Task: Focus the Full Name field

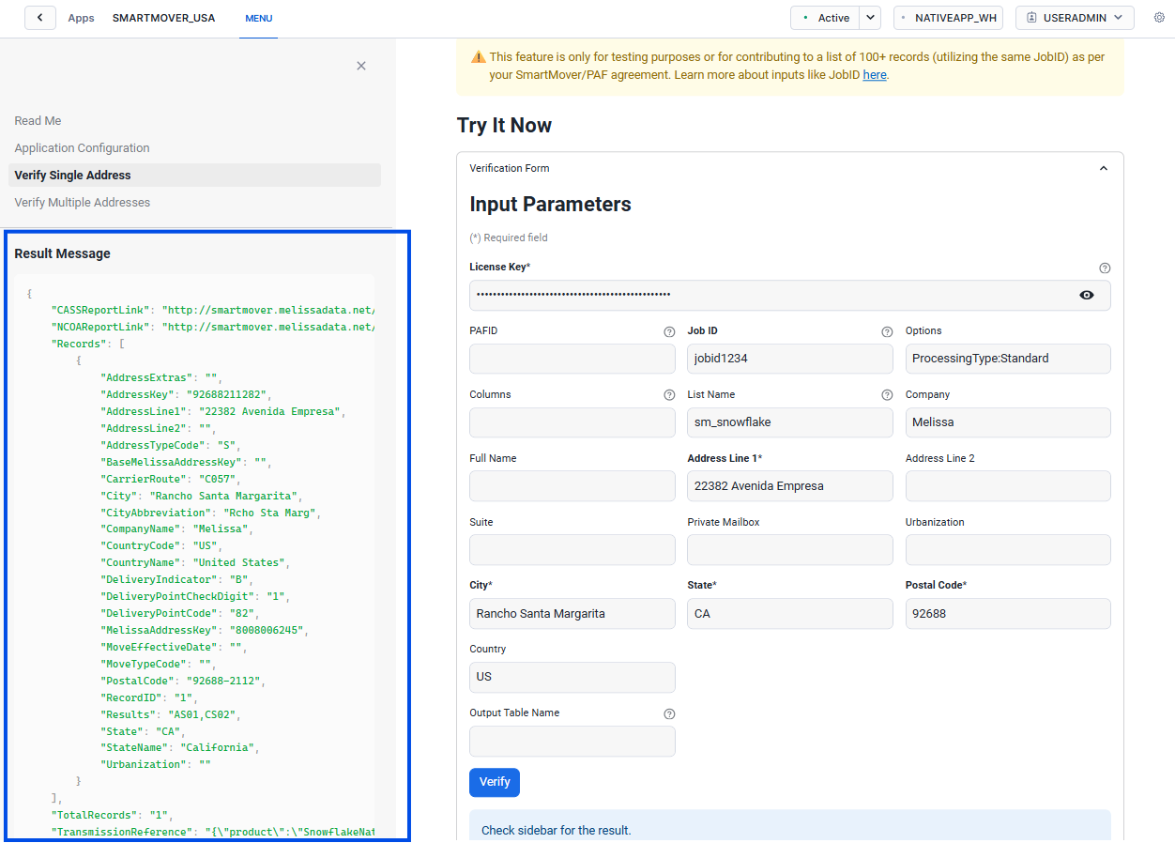Action: (x=572, y=486)
